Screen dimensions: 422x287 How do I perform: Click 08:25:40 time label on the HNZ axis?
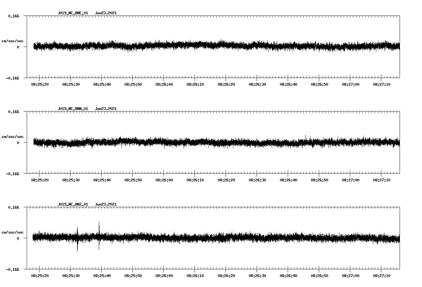pos(102,276)
